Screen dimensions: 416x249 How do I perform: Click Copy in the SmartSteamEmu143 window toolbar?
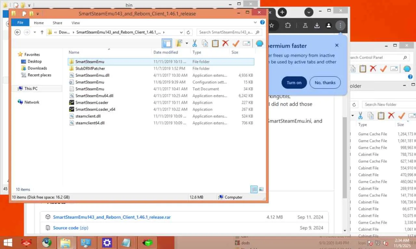205,43
